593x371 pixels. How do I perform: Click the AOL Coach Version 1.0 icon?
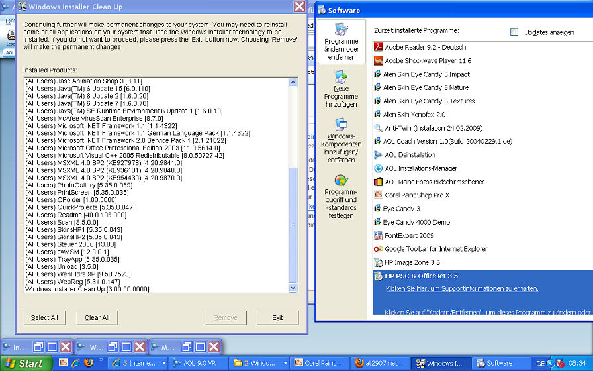[x=377, y=141]
